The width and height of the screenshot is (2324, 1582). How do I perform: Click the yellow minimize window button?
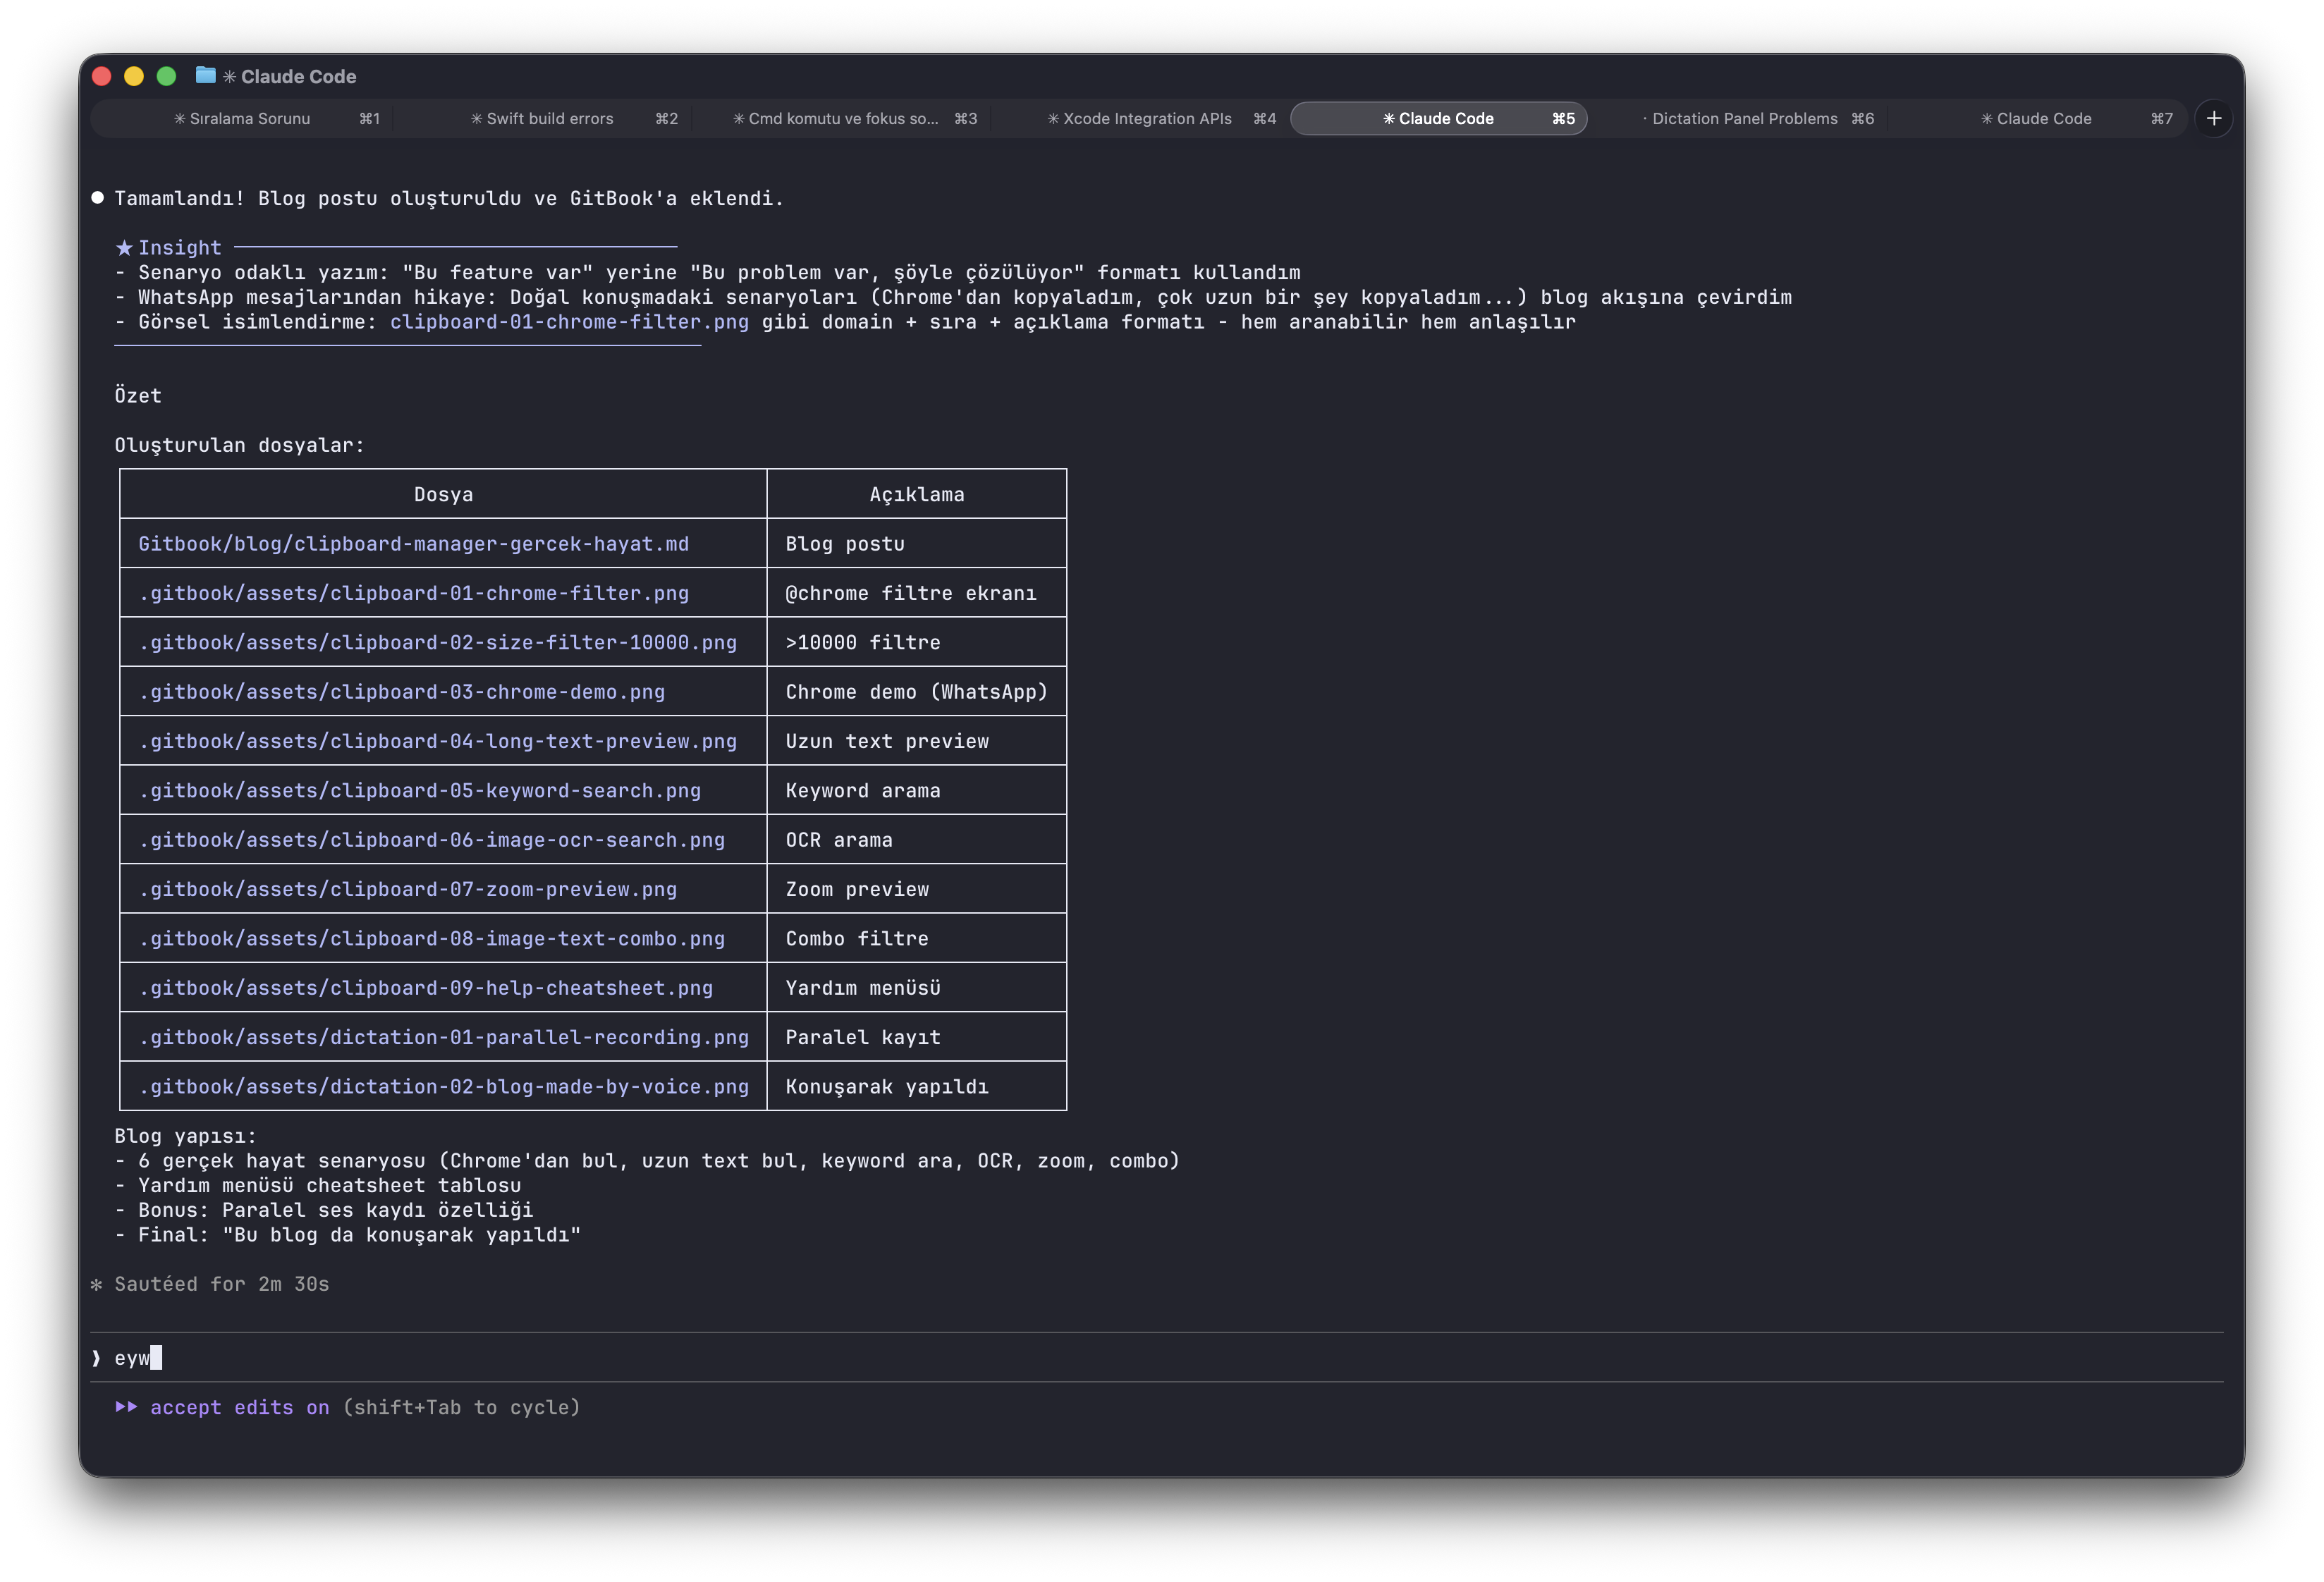(x=134, y=76)
